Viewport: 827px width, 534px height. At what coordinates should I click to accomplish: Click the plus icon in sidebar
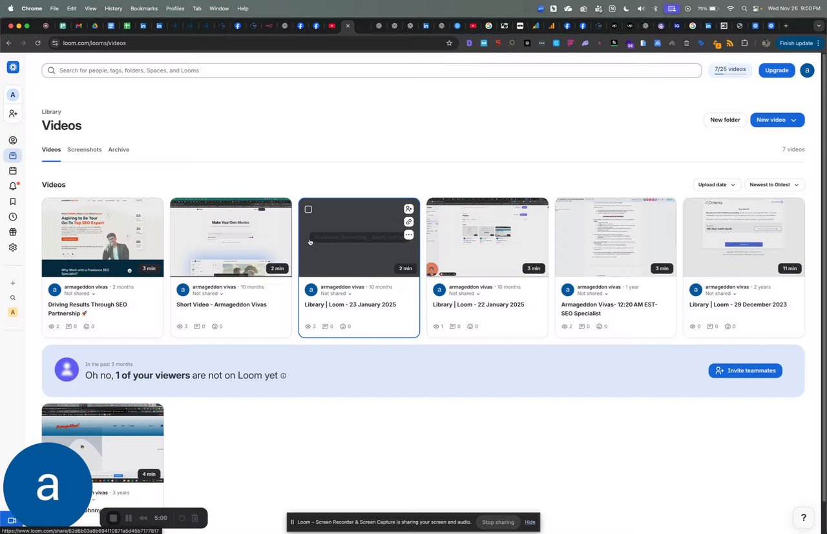pos(13,283)
